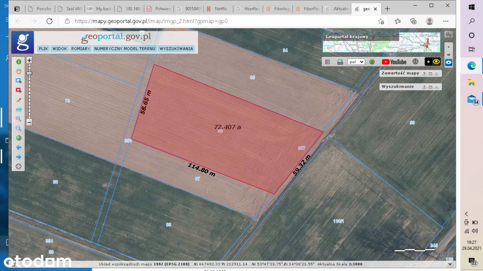Select the smallest eye visibility size

(x=449, y=47)
